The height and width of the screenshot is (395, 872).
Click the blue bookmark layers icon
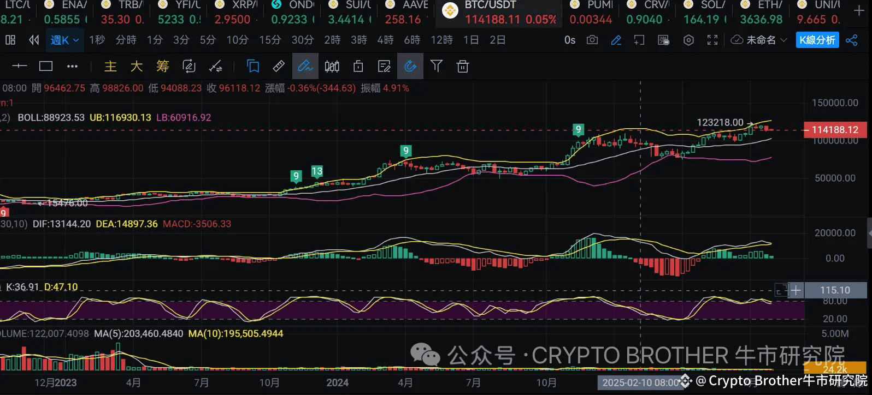pyautogui.click(x=252, y=66)
